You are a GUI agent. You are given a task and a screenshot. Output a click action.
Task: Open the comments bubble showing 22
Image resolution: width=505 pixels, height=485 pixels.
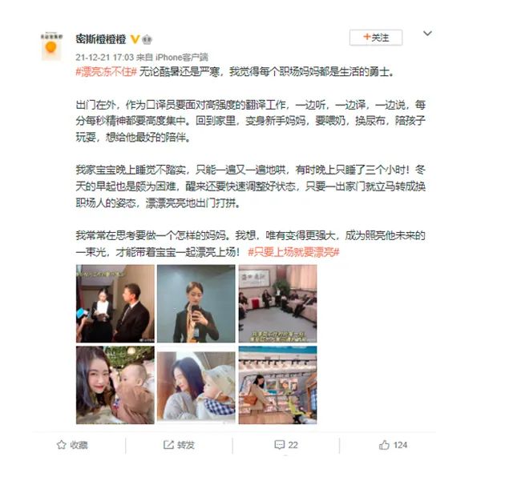[286, 445]
